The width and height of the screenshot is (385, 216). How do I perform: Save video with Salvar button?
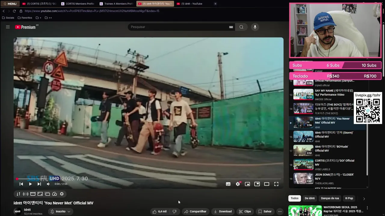pos(265,211)
